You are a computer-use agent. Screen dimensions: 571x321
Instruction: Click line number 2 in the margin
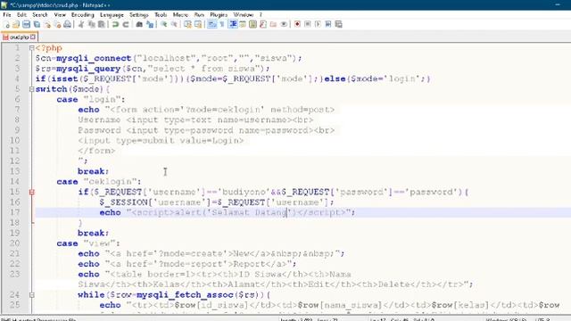click(18, 58)
